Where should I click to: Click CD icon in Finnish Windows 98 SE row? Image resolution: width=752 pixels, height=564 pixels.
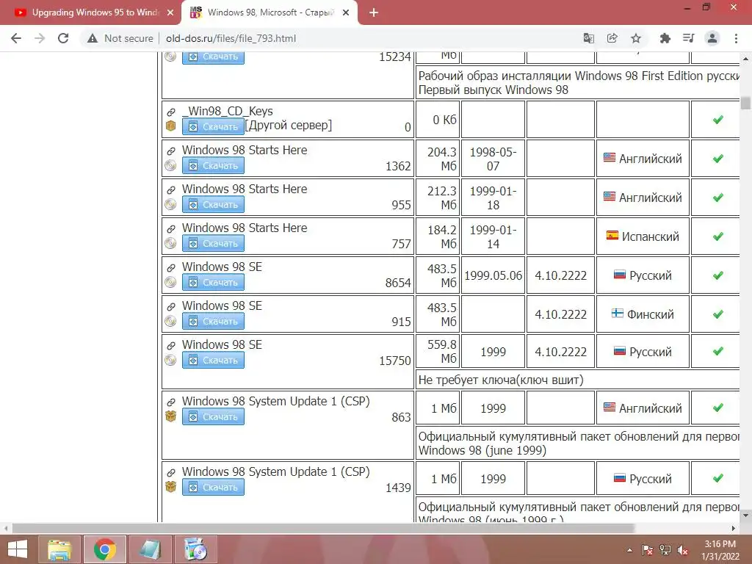[x=170, y=321]
